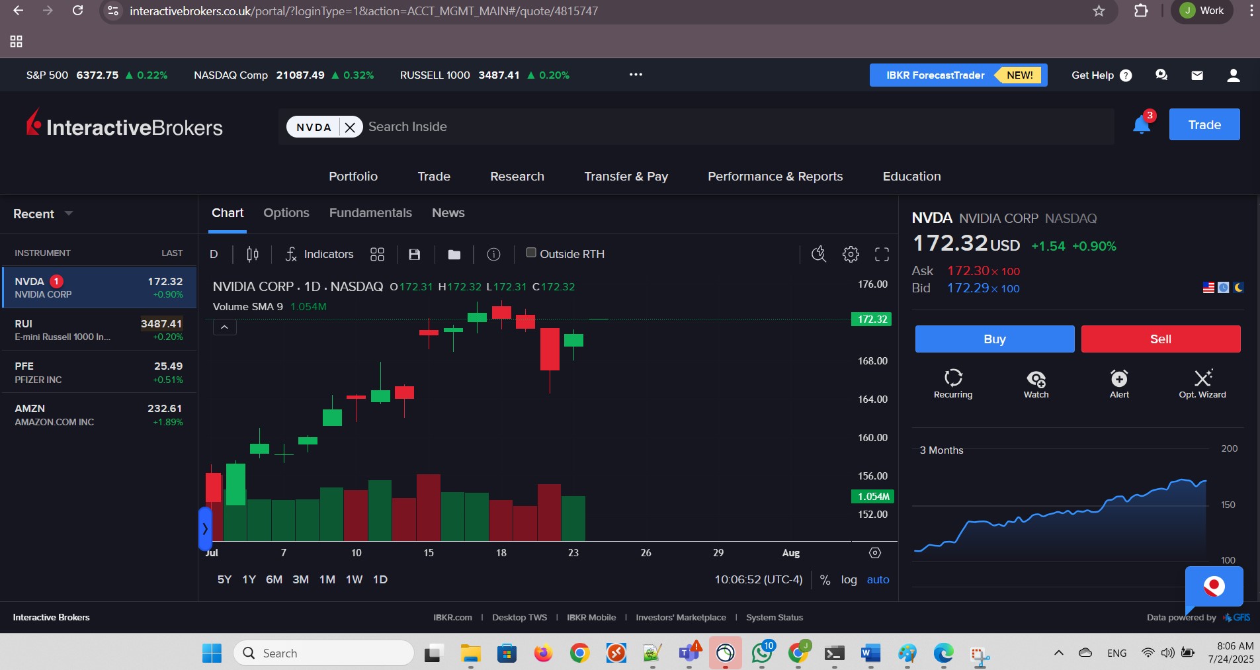Image resolution: width=1260 pixels, height=670 pixels.
Task: Switch to the Fundamentals tab
Action: [370, 213]
